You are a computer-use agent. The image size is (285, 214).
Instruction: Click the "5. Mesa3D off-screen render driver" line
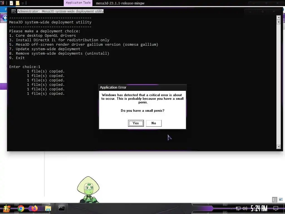point(83,45)
